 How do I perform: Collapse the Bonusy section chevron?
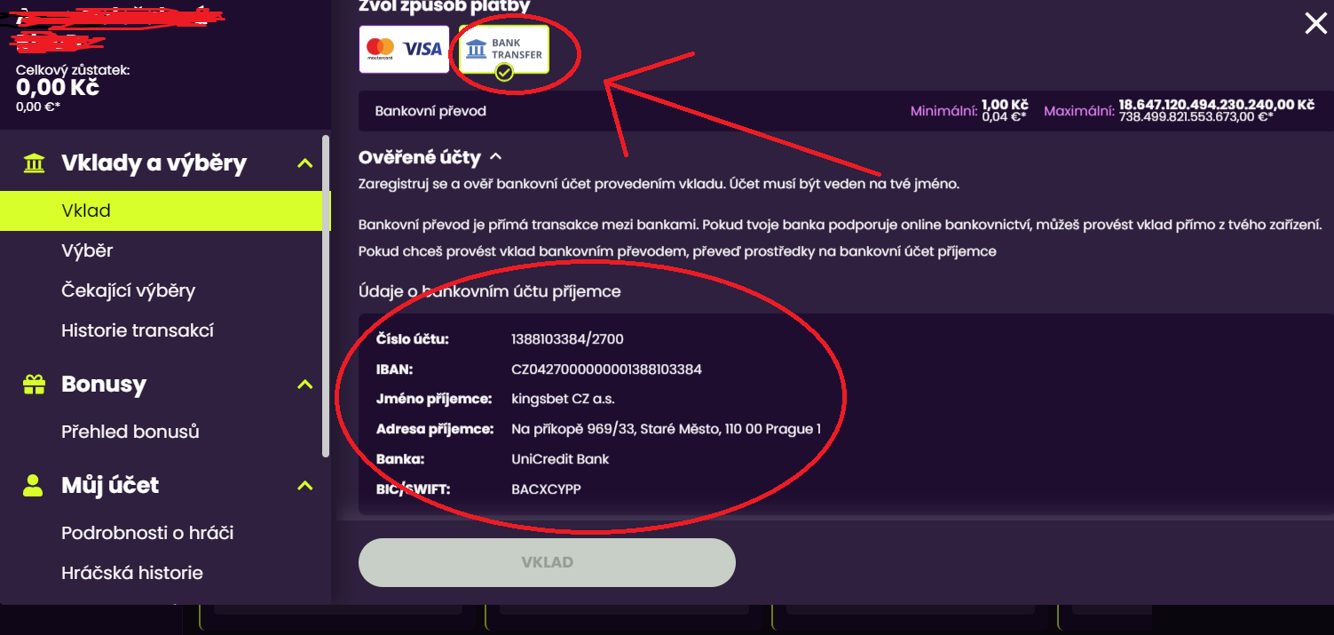click(x=304, y=385)
